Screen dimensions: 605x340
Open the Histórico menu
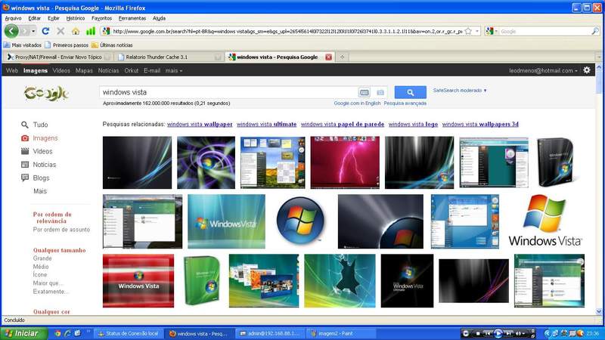[75, 18]
